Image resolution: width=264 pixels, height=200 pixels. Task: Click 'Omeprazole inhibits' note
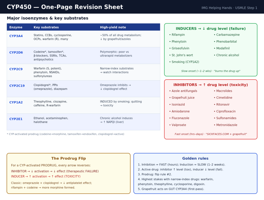pos(115,87)
